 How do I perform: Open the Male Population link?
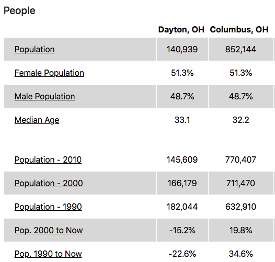pyautogui.click(x=45, y=96)
